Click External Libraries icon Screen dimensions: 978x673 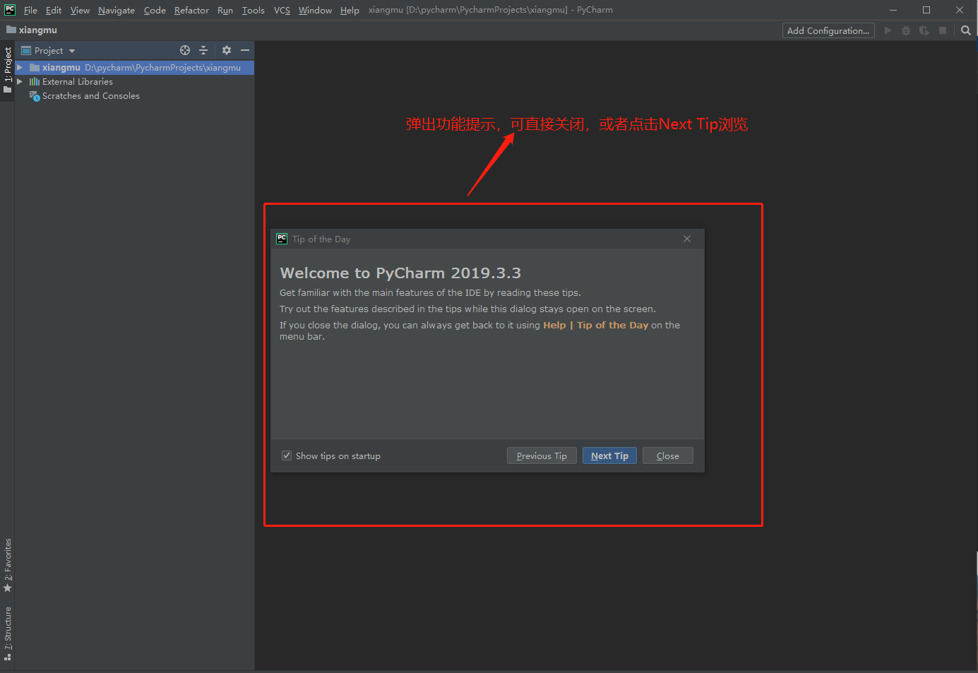click(35, 82)
